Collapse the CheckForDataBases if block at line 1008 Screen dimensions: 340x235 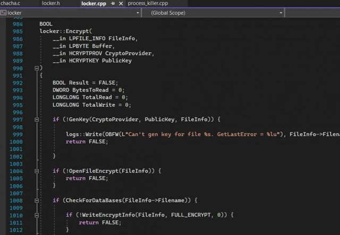(x=37, y=200)
